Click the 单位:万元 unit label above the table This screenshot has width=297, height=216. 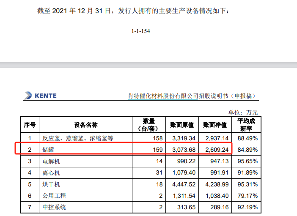243,112
